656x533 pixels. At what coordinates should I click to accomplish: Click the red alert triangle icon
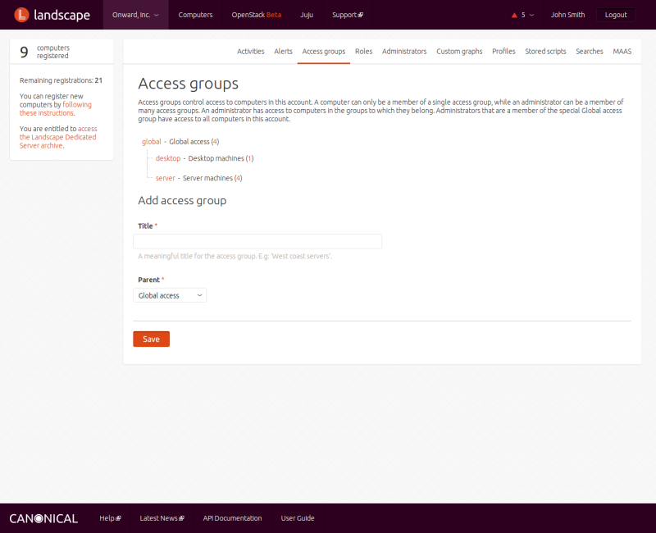tap(514, 15)
